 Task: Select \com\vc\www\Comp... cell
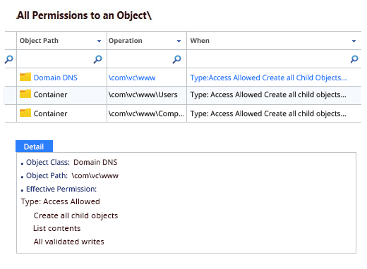[147, 113]
